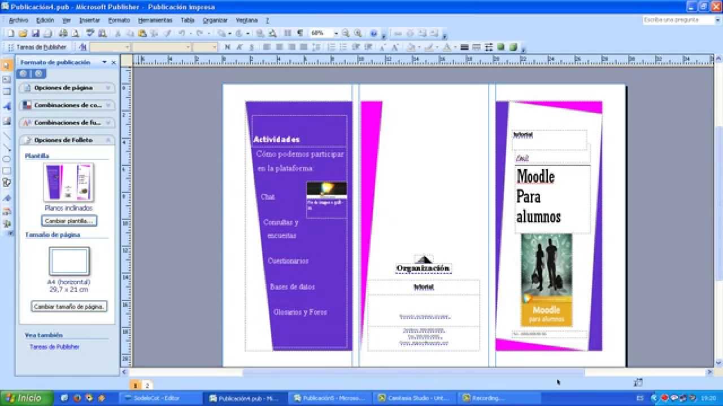Open the font size dropdown

point(214,47)
